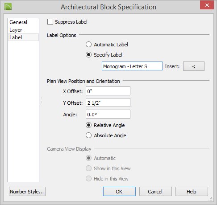Close the Architectural Block Specification dialog
The image size is (217, 205).
pos(207,5)
